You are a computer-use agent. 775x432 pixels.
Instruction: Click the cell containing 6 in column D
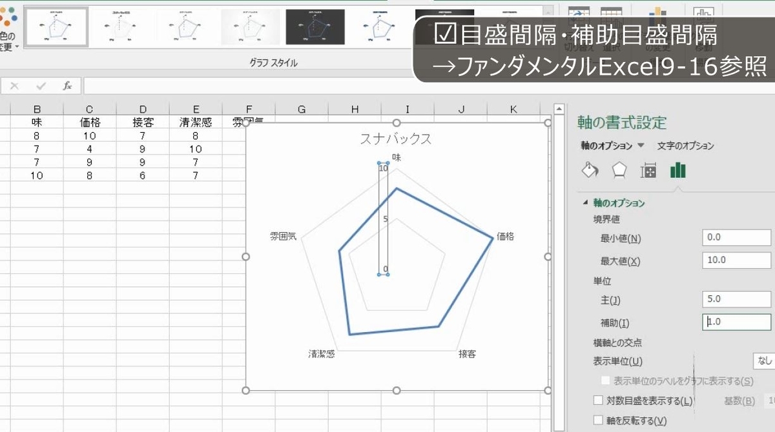click(143, 175)
